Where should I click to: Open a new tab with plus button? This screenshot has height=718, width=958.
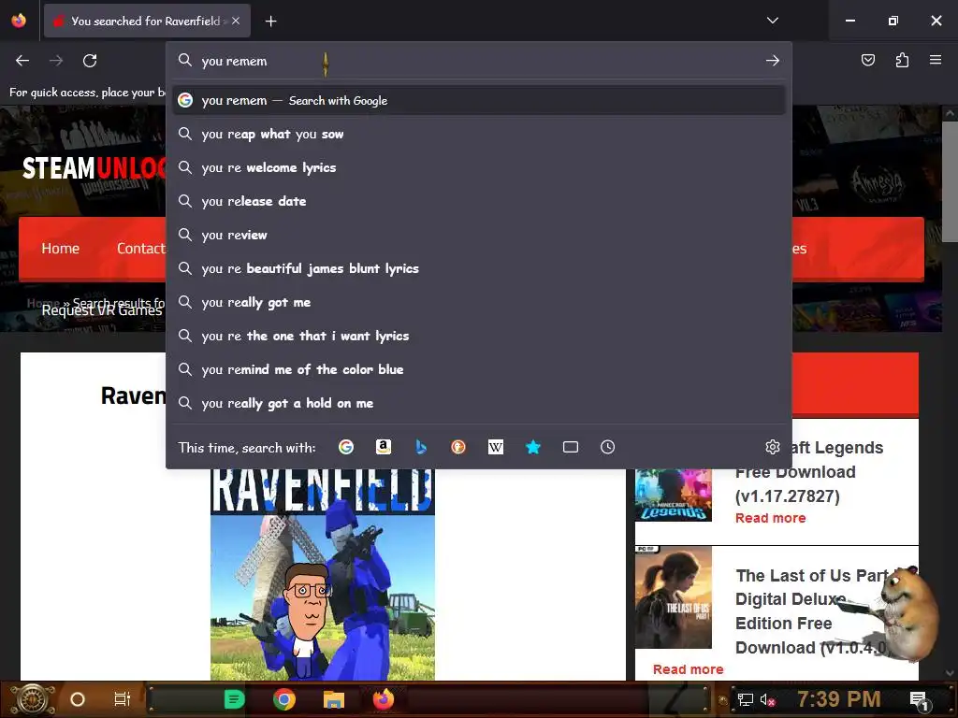[270, 22]
